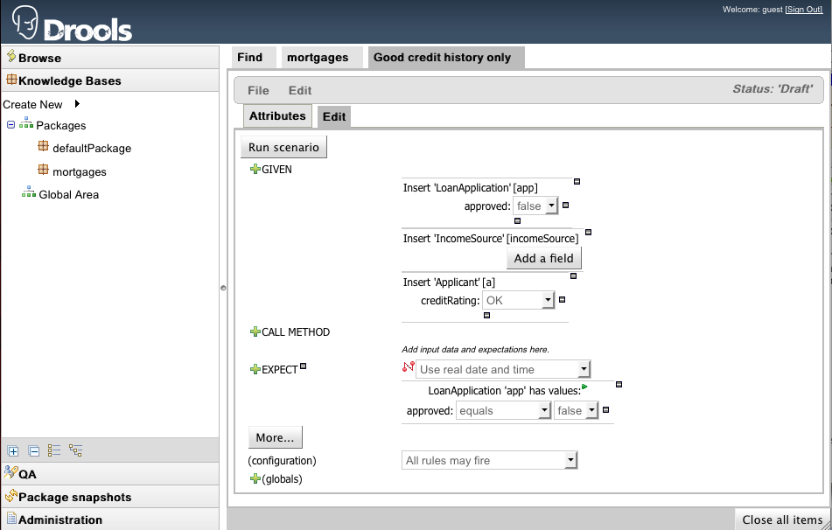832x530 pixels.
Task: Remove the approved equals false expectation row
Action: [x=605, y=409]
